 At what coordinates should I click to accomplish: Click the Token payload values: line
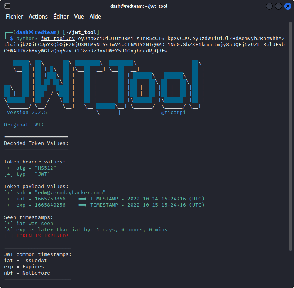point(36,187)
